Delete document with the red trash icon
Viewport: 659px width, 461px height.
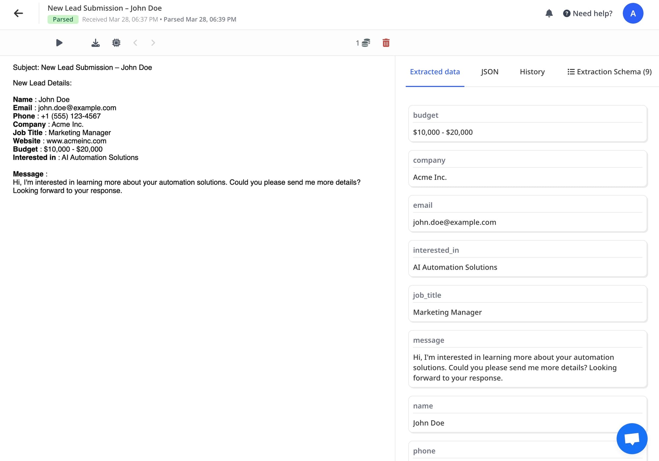pos(386,43)
